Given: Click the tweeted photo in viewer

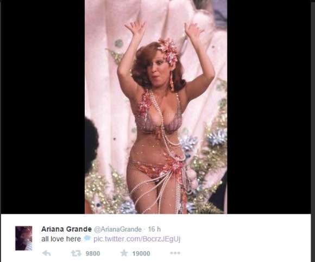Looking at the screenshot, I should point(156,107).
